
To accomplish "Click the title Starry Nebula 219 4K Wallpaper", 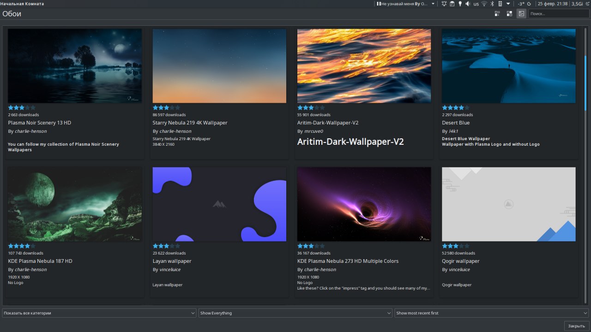I will [190, 123].
